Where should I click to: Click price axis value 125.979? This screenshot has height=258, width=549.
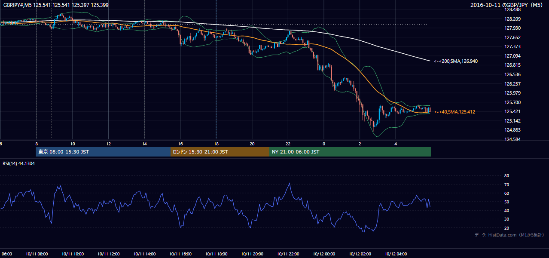click(x=512, y=93)
